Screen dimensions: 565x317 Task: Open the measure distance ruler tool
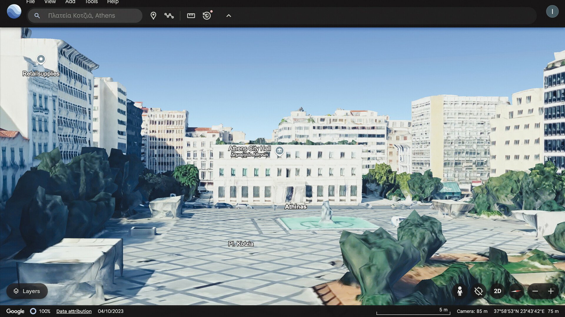[x=191, y=16]
